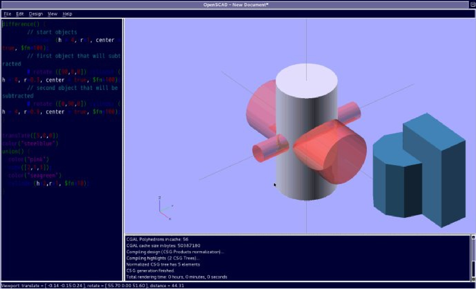Click the 'union()' line in editor
Viewport: 476px width, 289px height.
coord(13,151)
